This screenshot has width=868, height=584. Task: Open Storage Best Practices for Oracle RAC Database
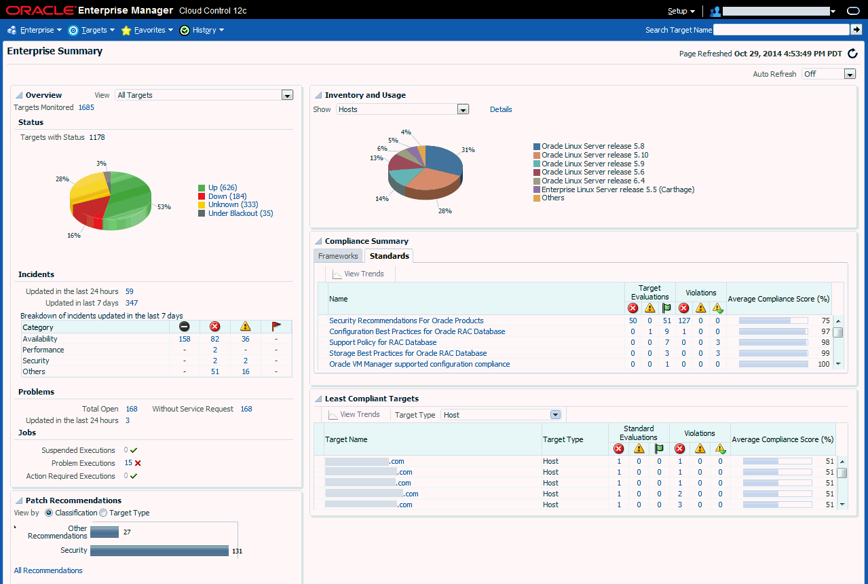pos(408,353)
